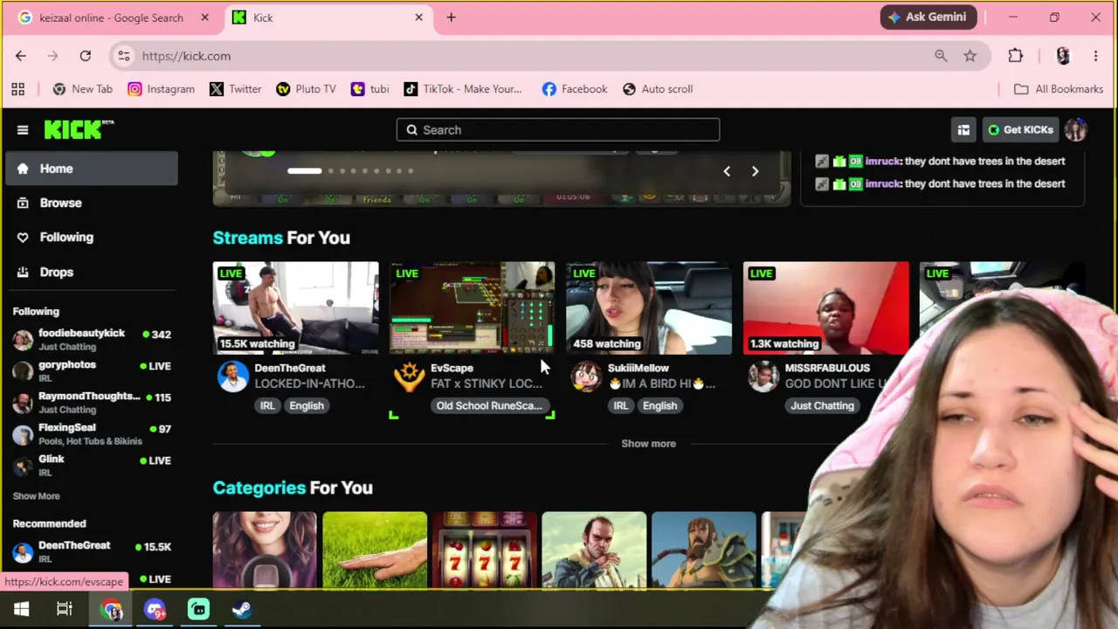The width and height of the screenshot is (1118, 629).
Task: Reload the kick.com page
Action: point(86,56)
